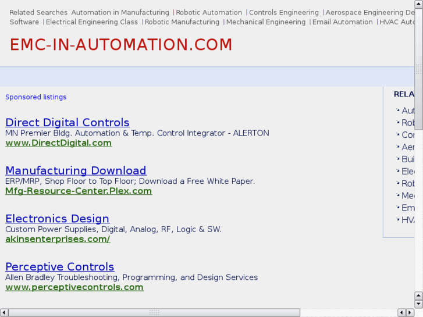Click the horizontal scrollbar thumb
Screen dimensions: 423x317
pos(154,313)
